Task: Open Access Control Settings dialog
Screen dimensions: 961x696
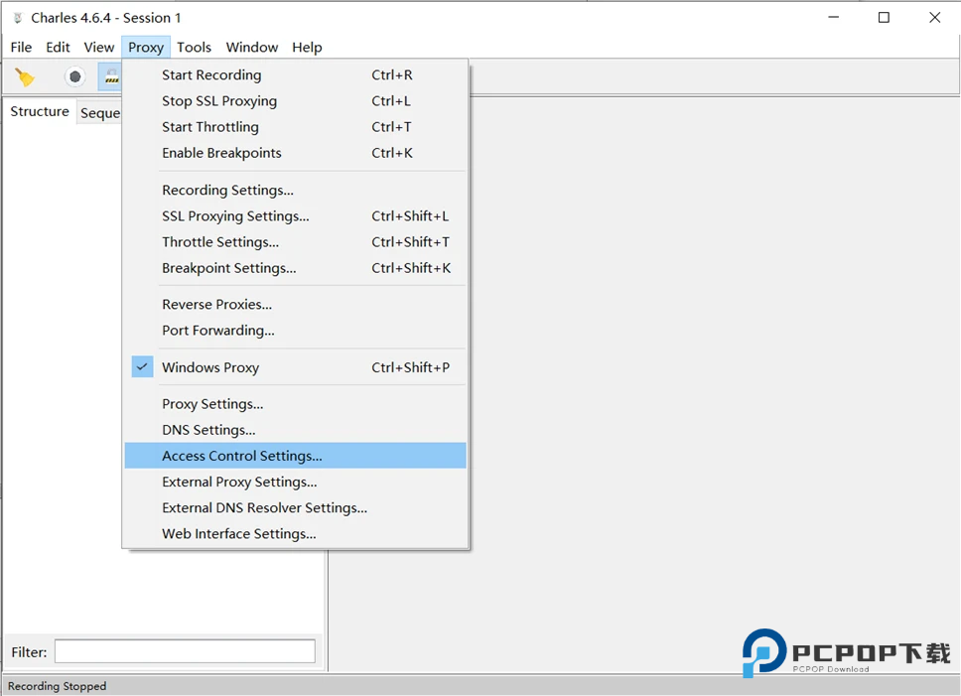Action: point(242,456)
